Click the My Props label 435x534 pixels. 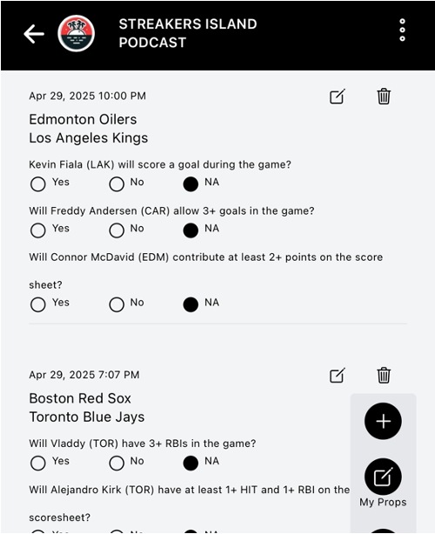(383, 503)
